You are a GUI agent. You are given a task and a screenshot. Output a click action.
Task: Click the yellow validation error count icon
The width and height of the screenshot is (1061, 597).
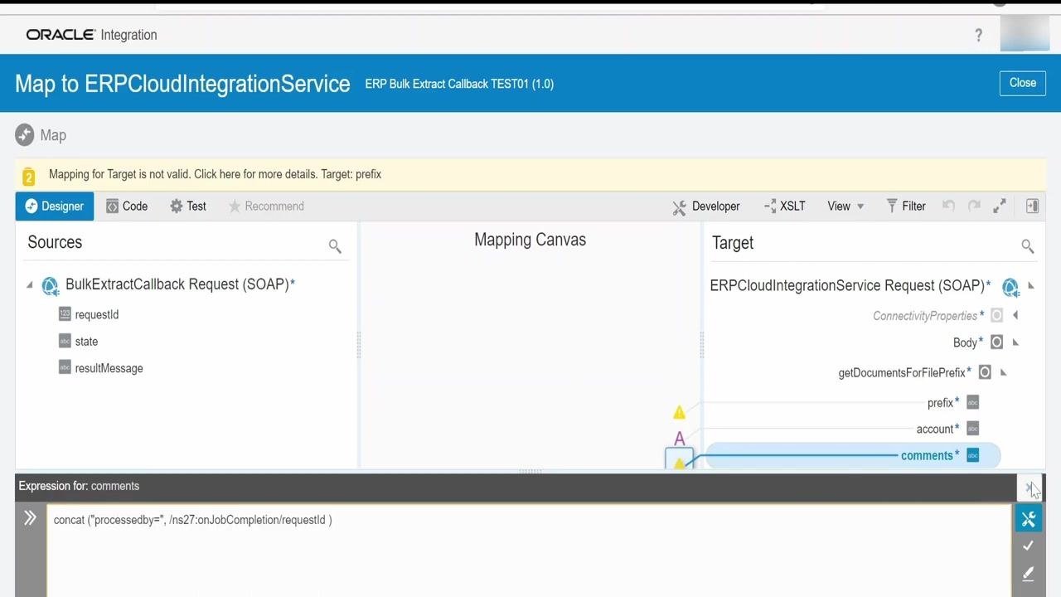click(x=29, y=176)
